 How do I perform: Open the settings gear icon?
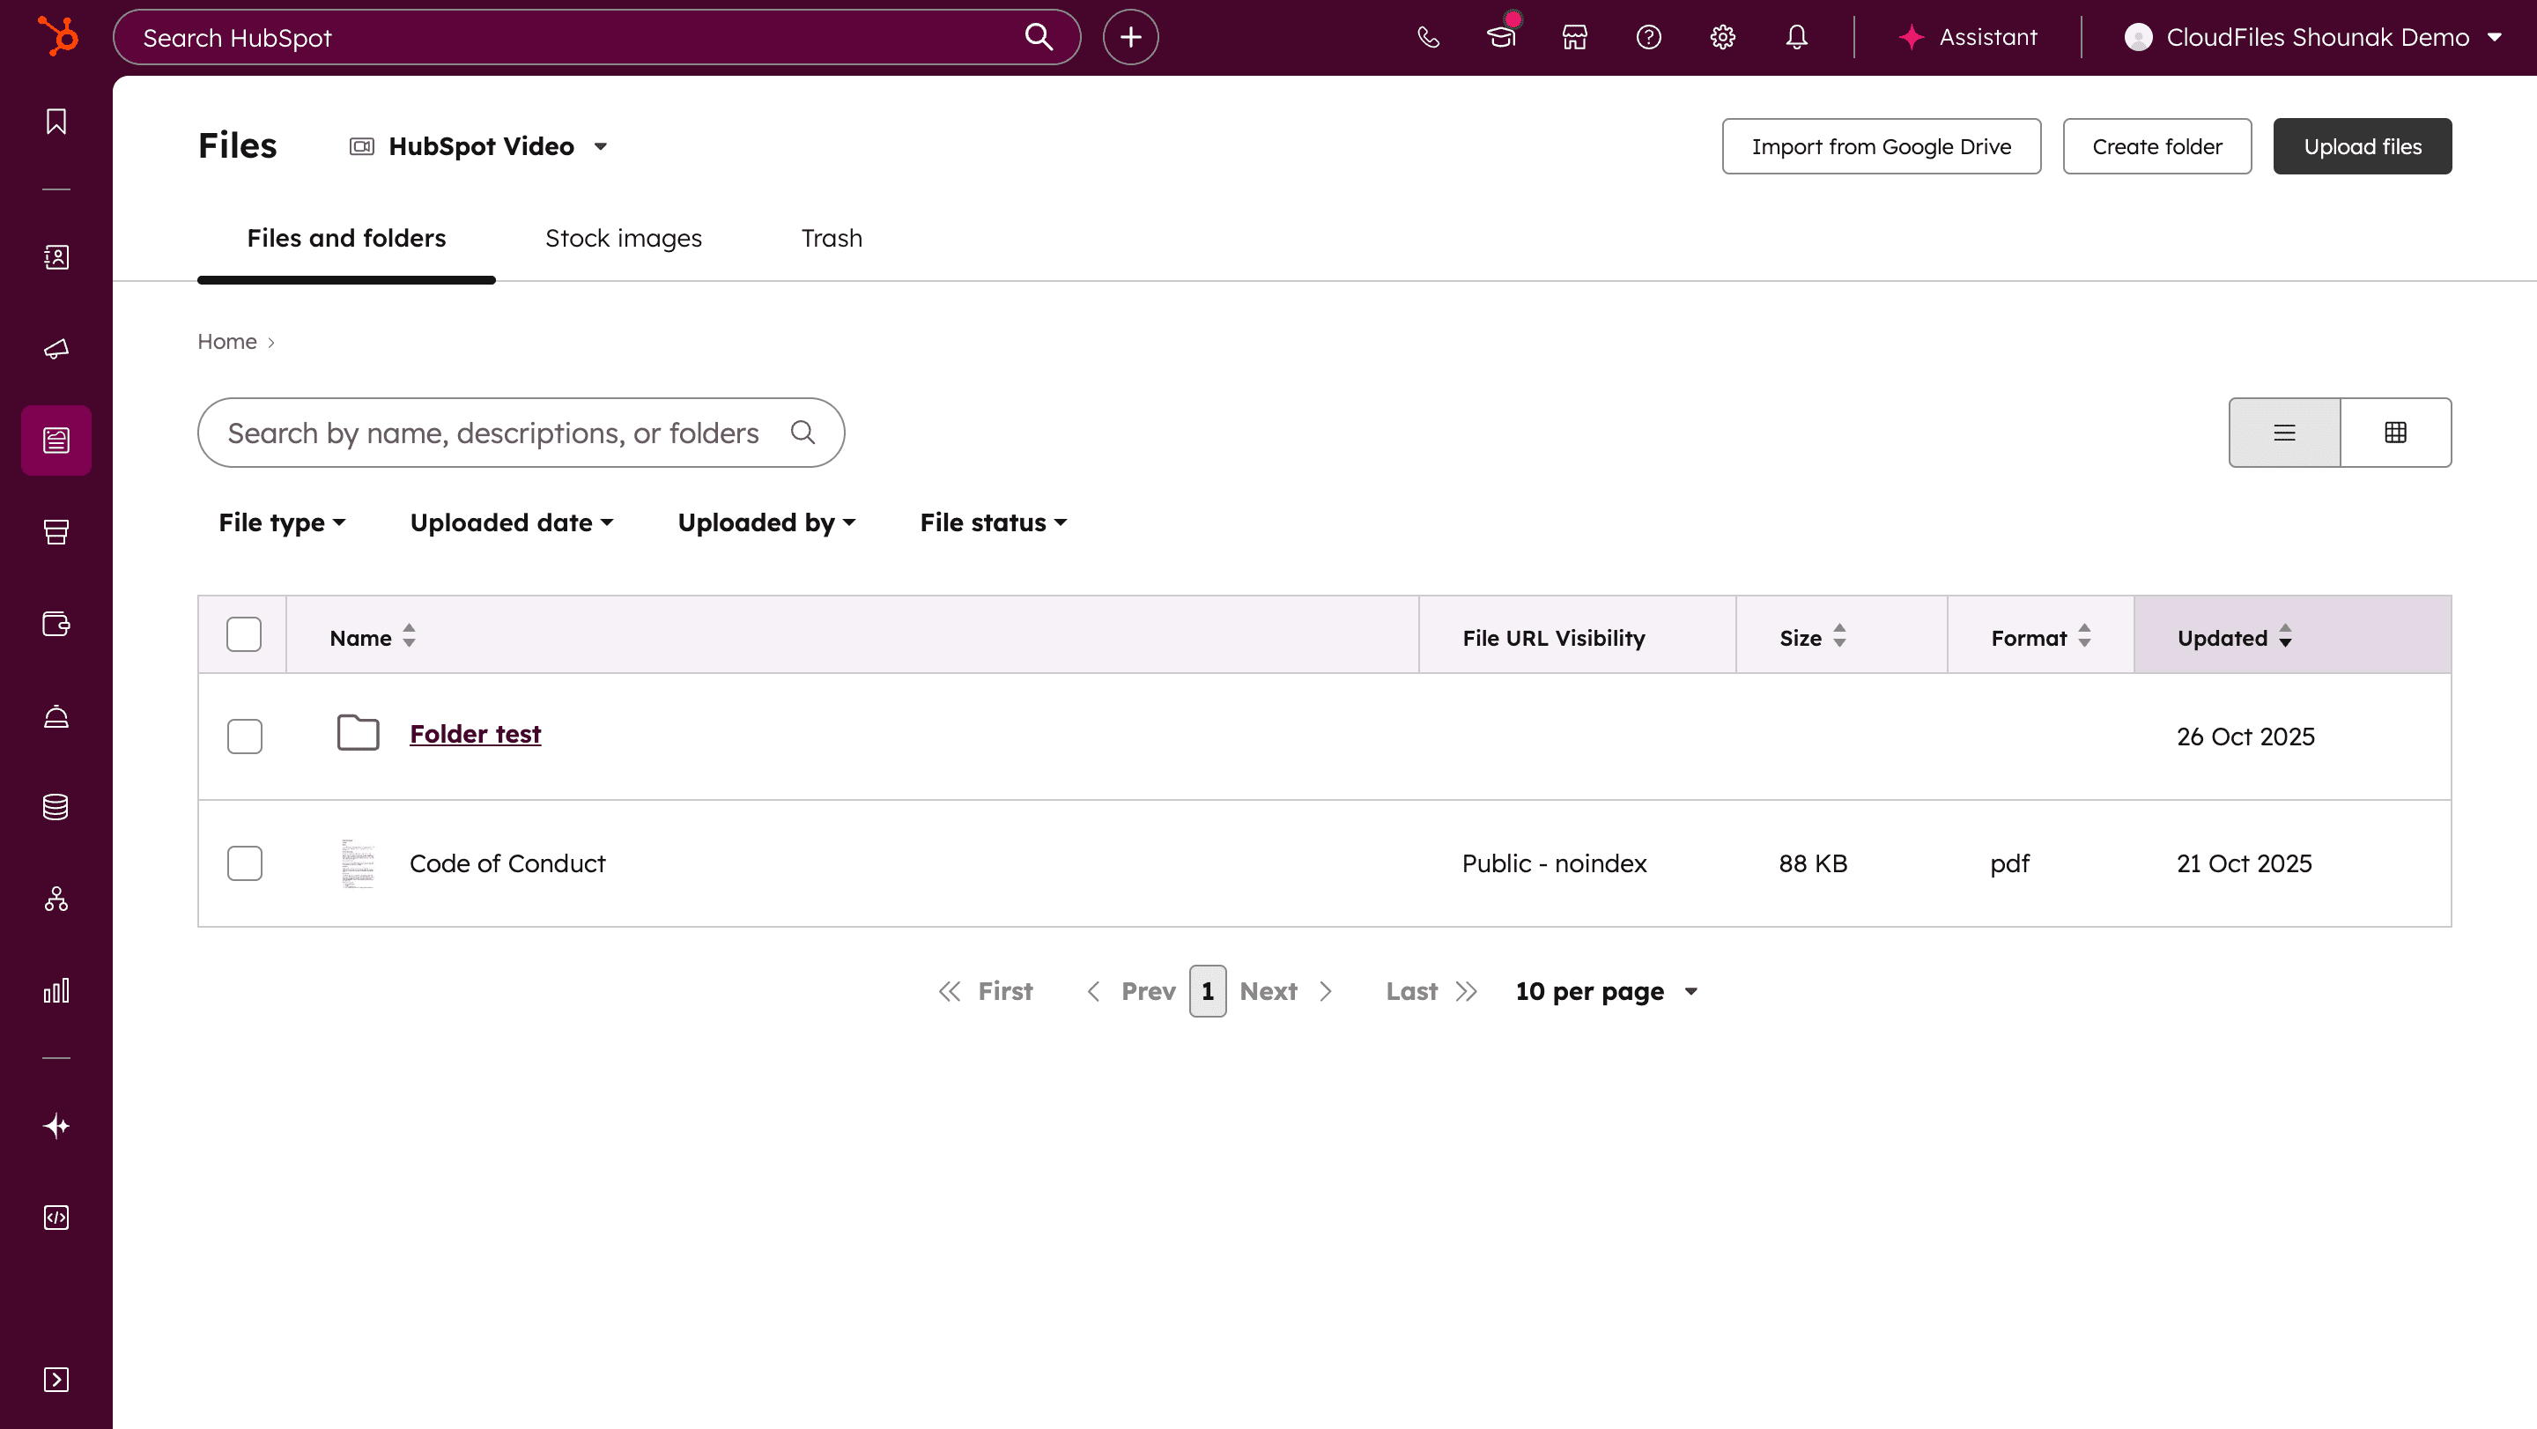(x=1722, y=37)
